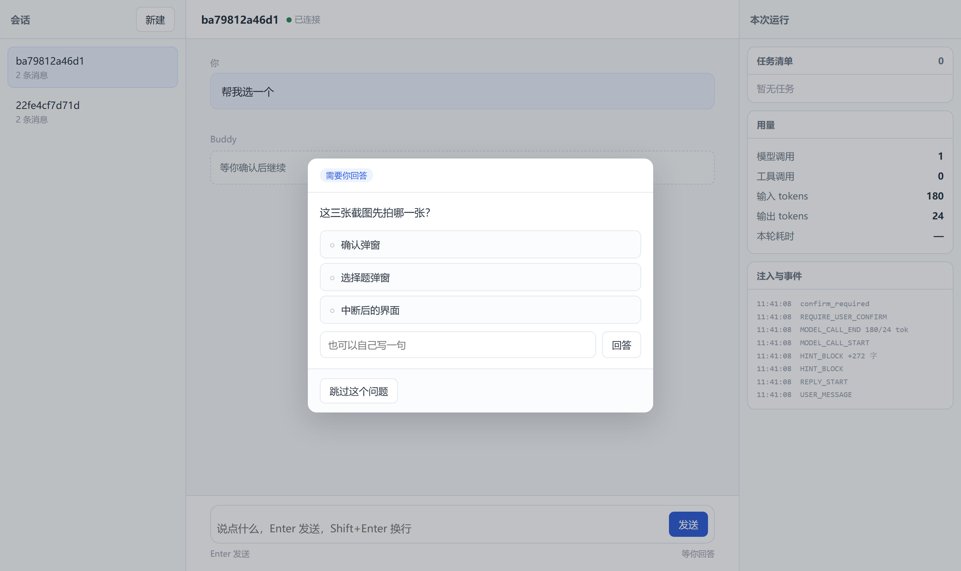Focus the 说点什么 message input box

[438, 528]
